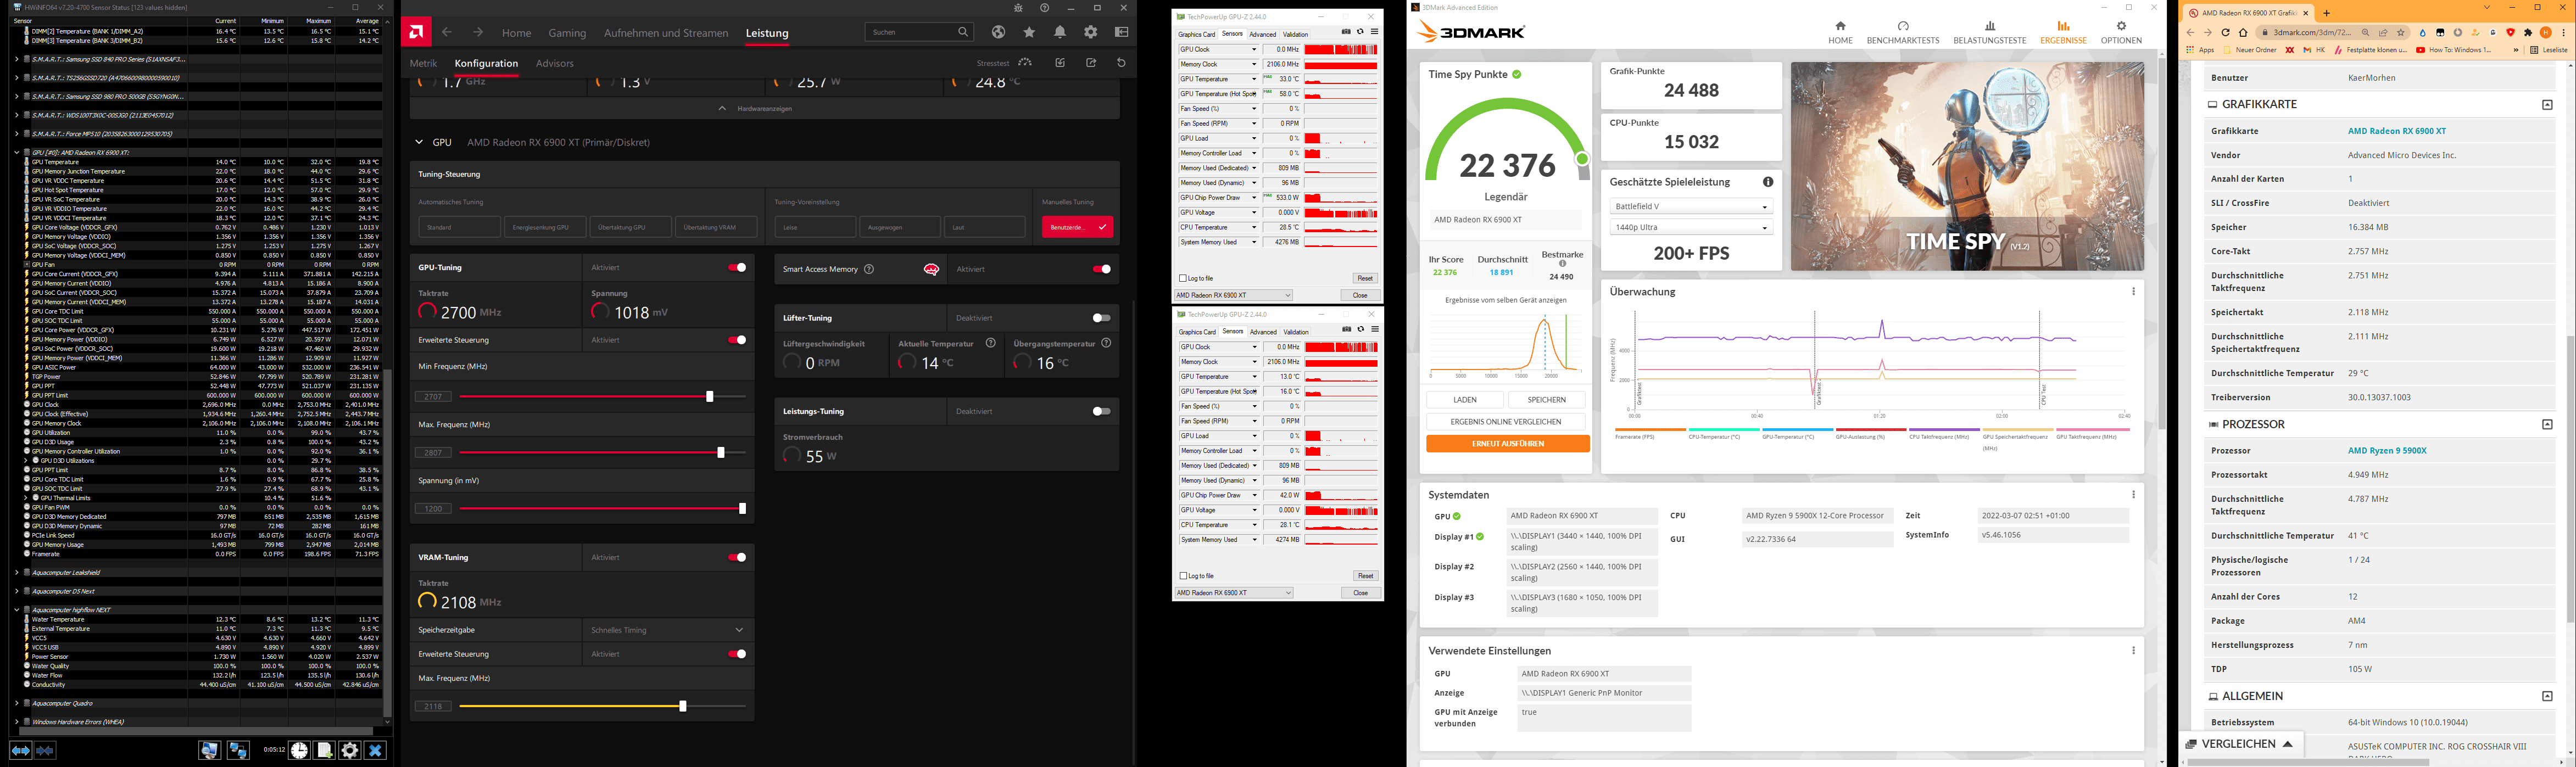Open the 1440p Ultra resolution dropdown
The width and height of the screenshot is (2576, 767).
tap(1691, 227)
